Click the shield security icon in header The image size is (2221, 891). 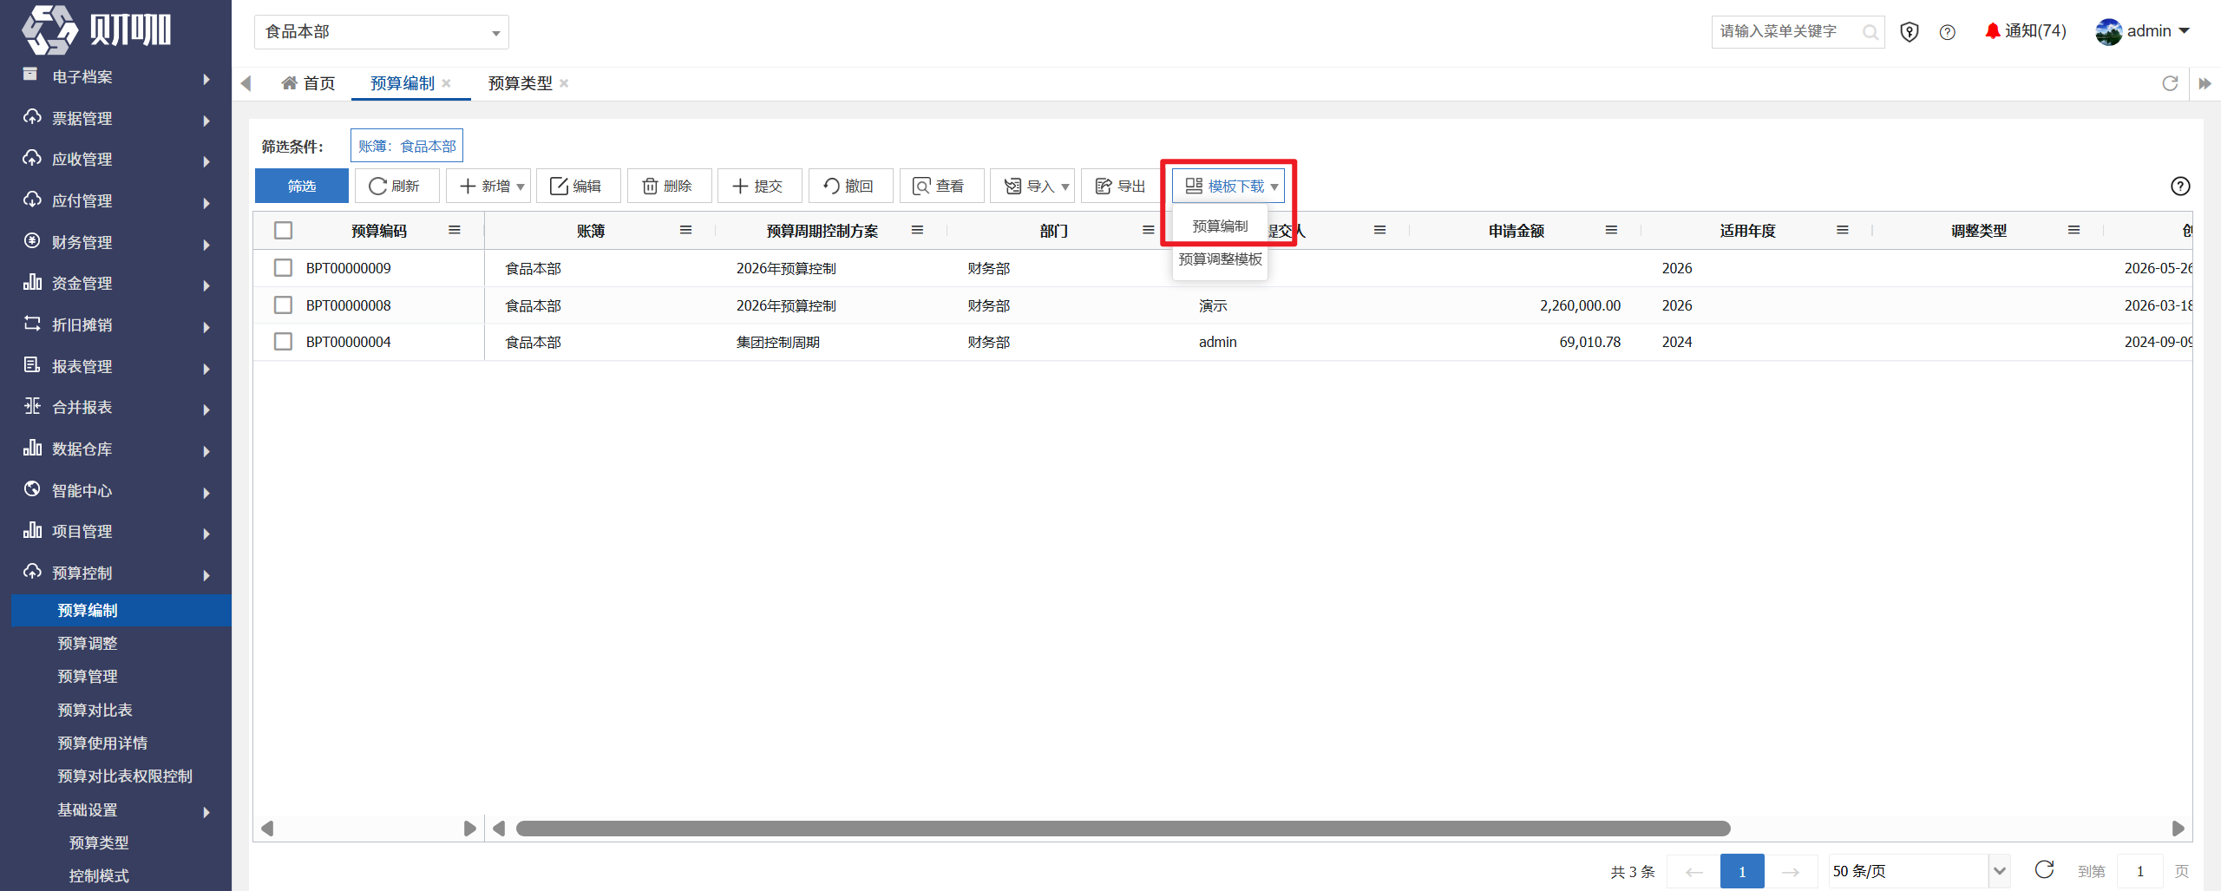point(1909,32)
